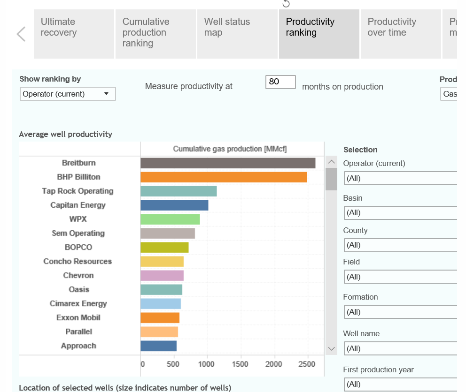
Task: Select the Sem Operating bar
Action: (x=168, y=233)
